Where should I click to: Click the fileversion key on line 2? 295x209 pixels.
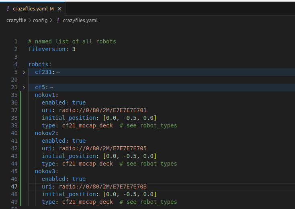coord(47,49)
